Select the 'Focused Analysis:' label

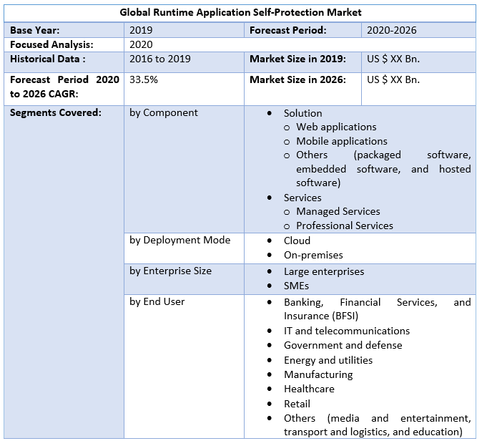pyautogui.click(x=51, y=44)
